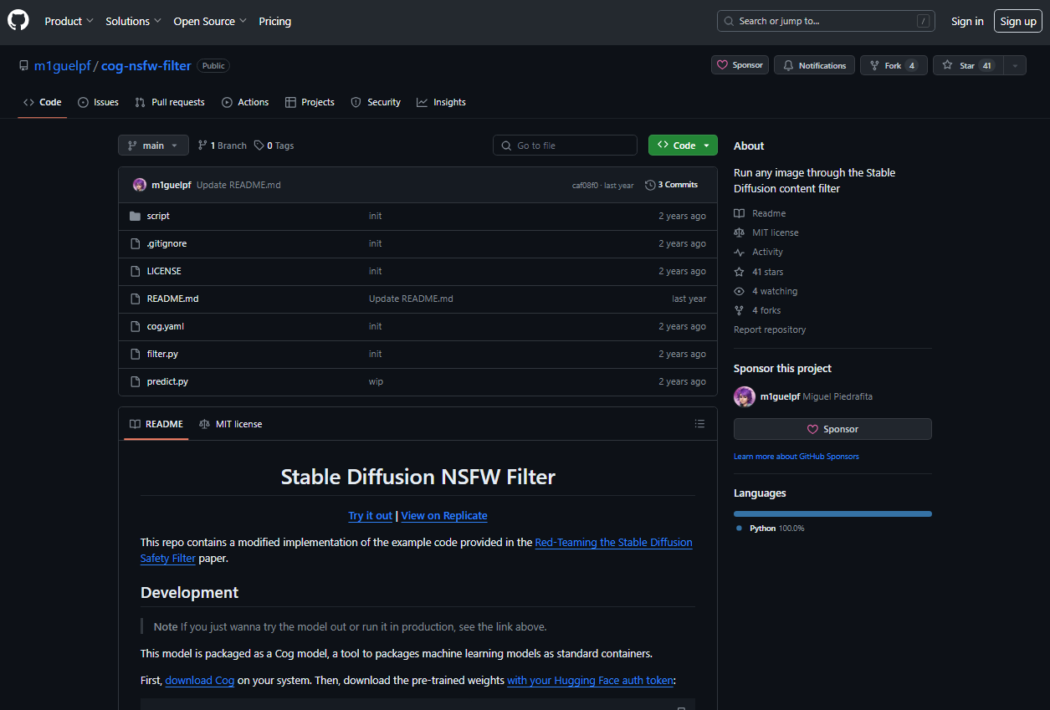1050x710 pixels.
Task: Open the branch count link '1 Branch'
Action: (223, 146)
